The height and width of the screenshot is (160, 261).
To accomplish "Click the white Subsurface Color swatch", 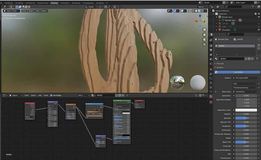I will click(x=246, y=110).
